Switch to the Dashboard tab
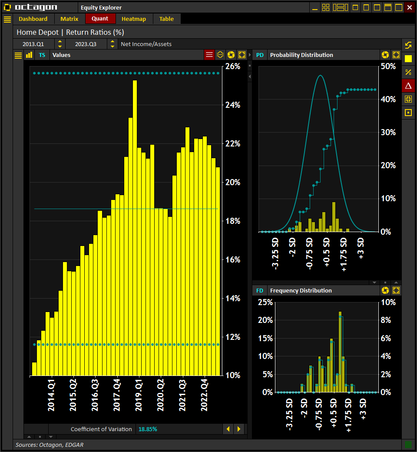Image resolution: width=417 pixels, height=452 pixels. 33,19
